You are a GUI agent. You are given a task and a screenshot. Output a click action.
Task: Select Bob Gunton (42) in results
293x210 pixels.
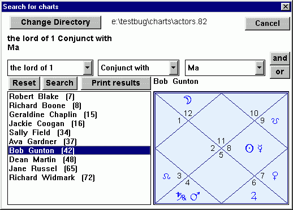[79, 150]
